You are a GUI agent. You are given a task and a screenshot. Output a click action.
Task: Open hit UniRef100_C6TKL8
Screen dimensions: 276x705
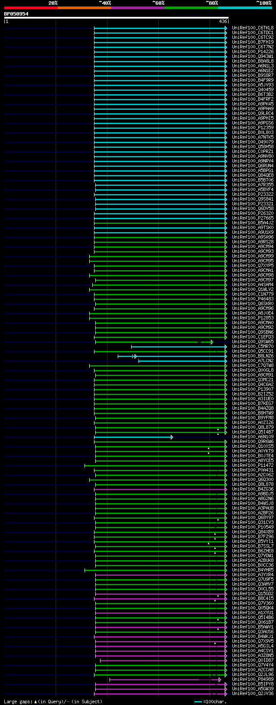coord(253,28)
